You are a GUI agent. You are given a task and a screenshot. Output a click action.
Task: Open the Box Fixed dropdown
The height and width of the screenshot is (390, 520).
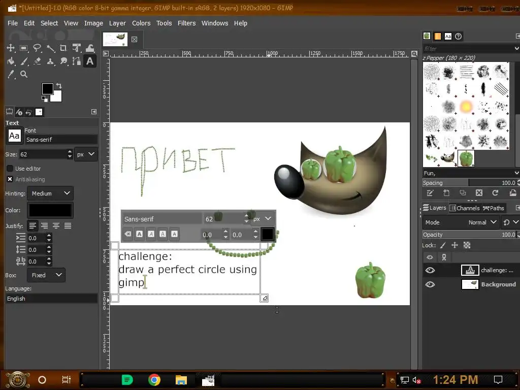(x=46, y=275)
